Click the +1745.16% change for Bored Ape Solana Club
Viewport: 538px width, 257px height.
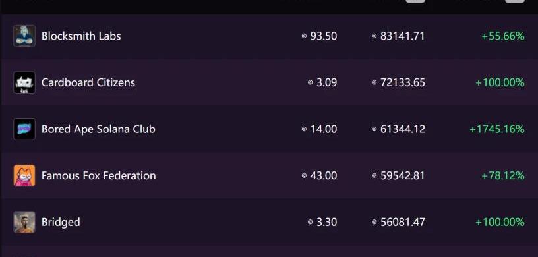pyautogui.click(x=497, y=129)
